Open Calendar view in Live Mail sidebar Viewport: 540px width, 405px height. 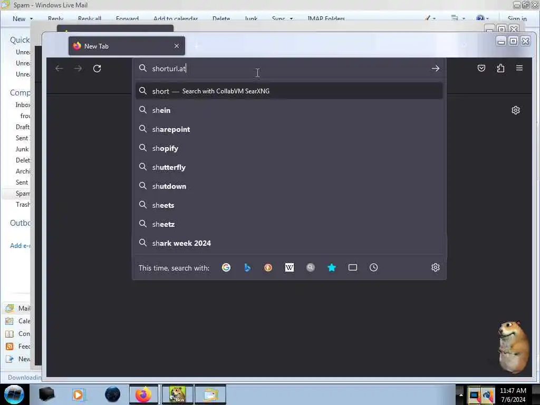pyautogui.click(x=18, y=321)
